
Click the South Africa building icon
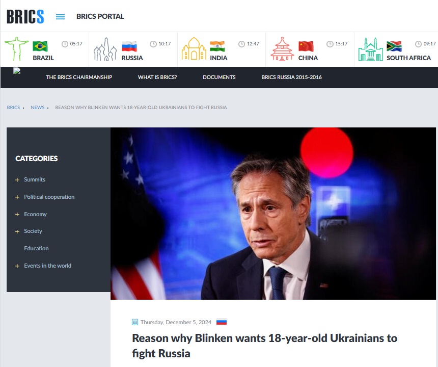coord(370,49)
